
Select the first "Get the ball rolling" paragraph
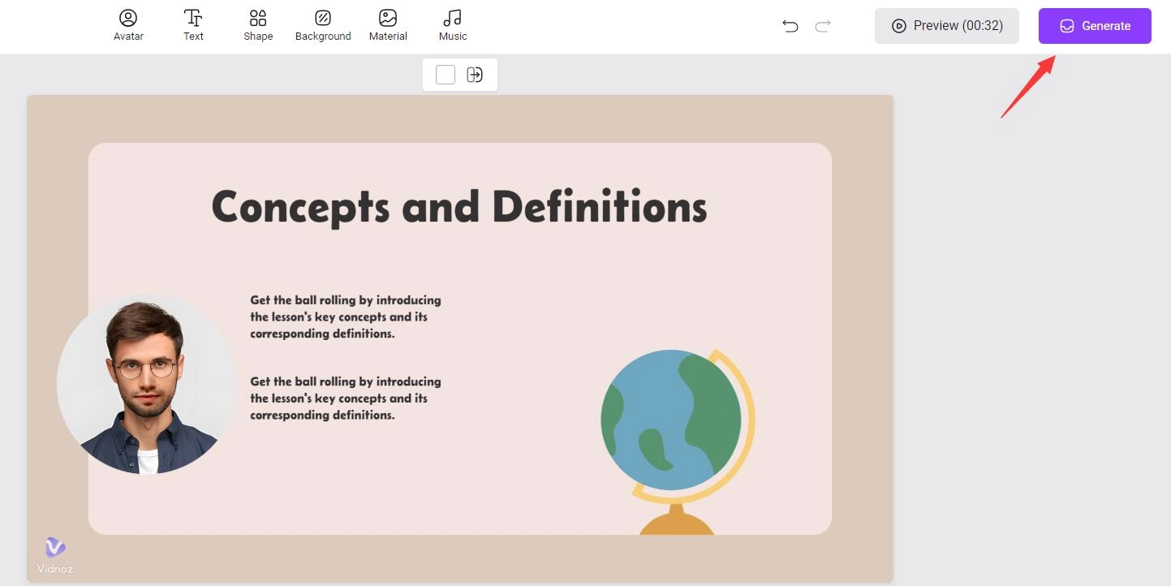pyautogui.click(x=346, y=317)
